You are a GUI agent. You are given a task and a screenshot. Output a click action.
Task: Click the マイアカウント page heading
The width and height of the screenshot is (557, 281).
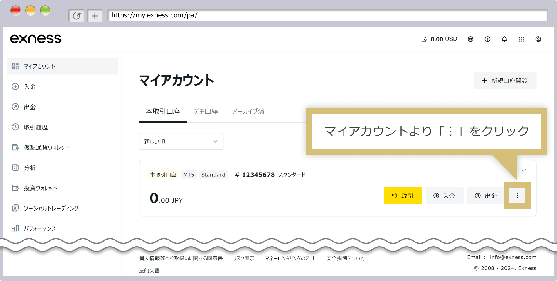coord(176,80)
